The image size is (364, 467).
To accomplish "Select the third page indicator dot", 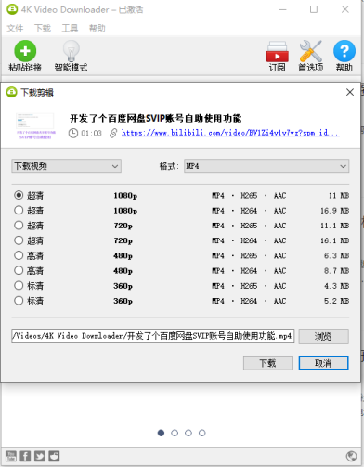I will (x=188, y=433).
